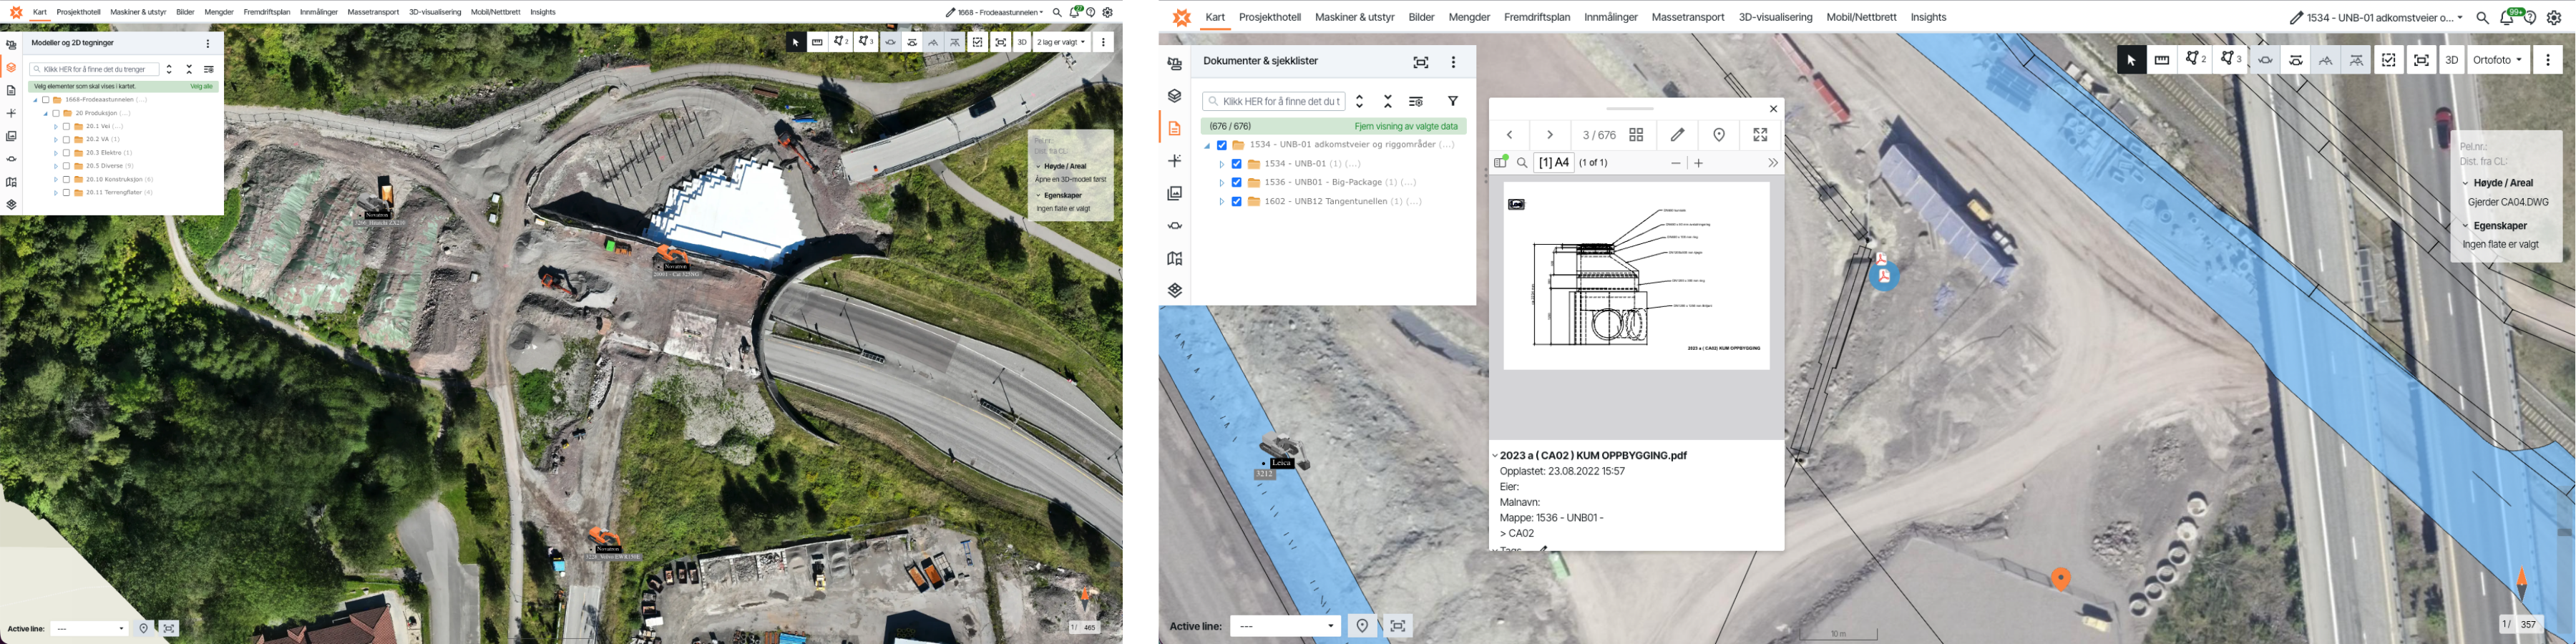
Task: Open the filter funnel in Dokumenter & sjekklister
Action: [x=1452, y=100]
